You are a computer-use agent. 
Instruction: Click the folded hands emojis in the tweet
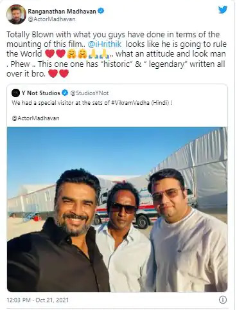click(99, 54)
